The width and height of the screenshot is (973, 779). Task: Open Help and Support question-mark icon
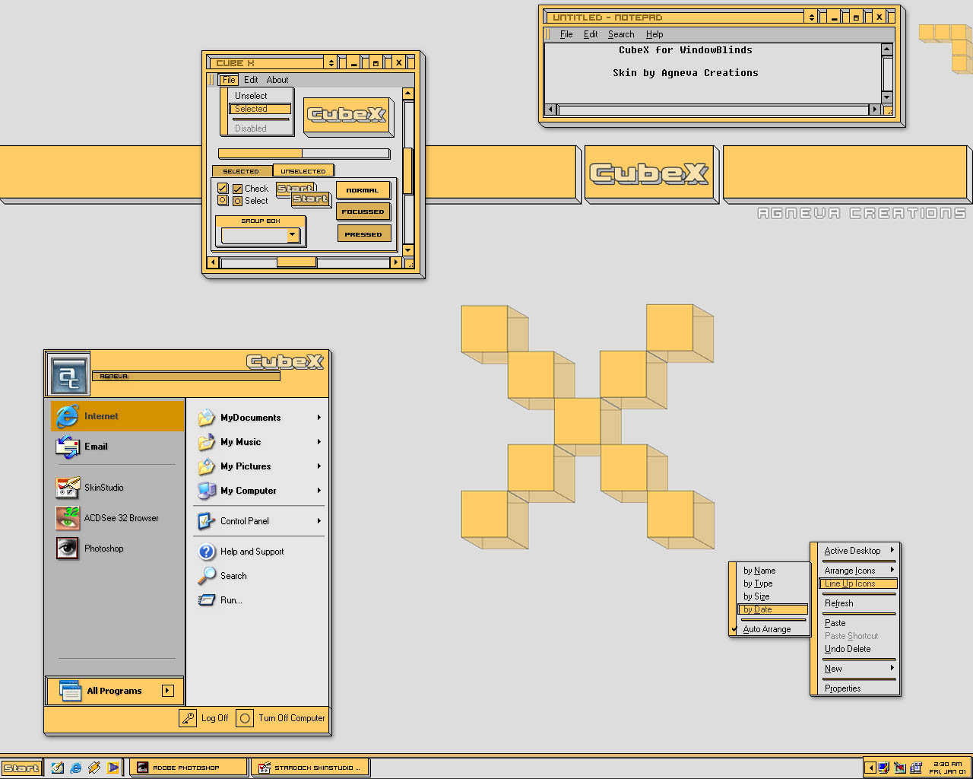(x=206, y=552)
